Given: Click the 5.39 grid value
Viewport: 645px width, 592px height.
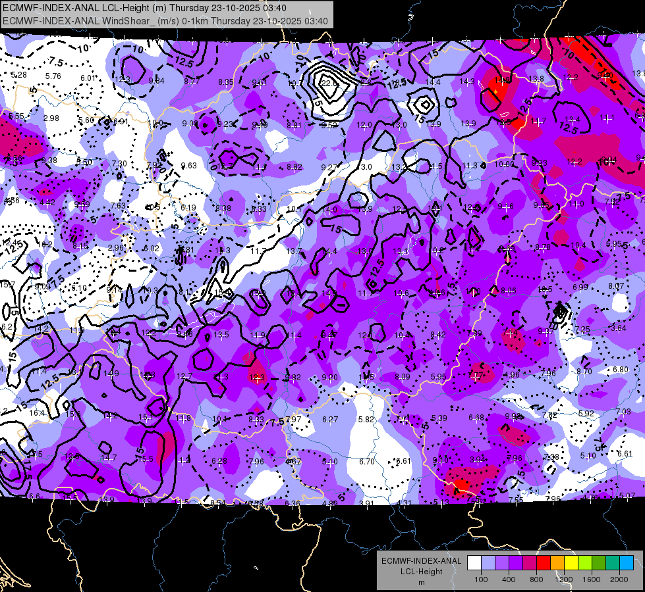Looking at the screenshot, I should click(x=439, y=418).
